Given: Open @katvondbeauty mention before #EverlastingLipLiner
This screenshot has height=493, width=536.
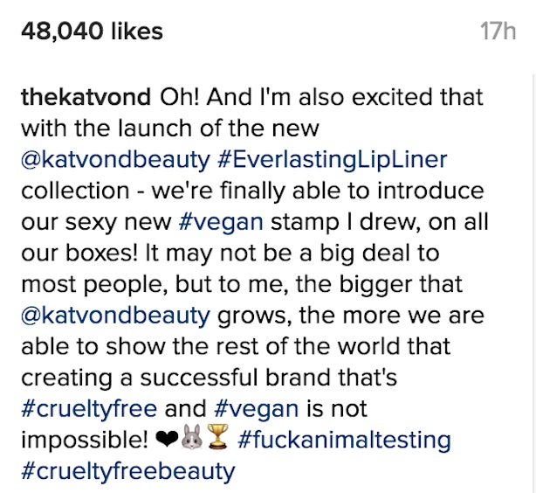Looking at the screenshot, I should coord(115,160).
